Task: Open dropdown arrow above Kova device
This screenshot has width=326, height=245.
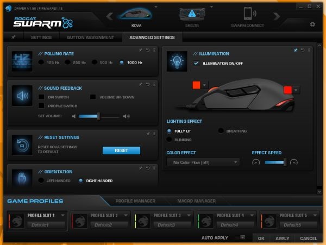Action: [156, 7]
